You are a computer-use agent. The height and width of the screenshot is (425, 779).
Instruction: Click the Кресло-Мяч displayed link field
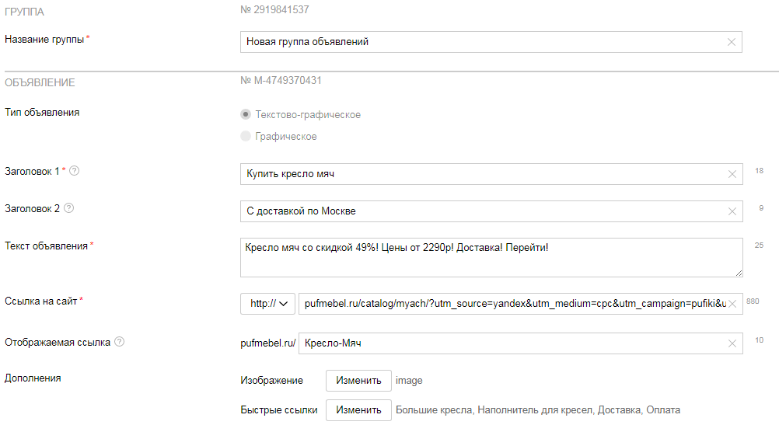click(x=521, y=343)
